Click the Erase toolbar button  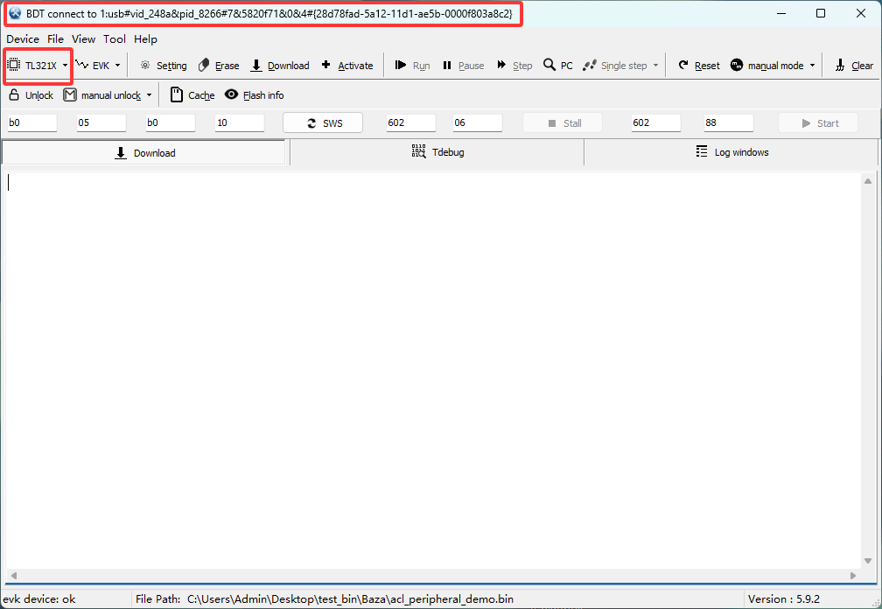tap(219, 66)
